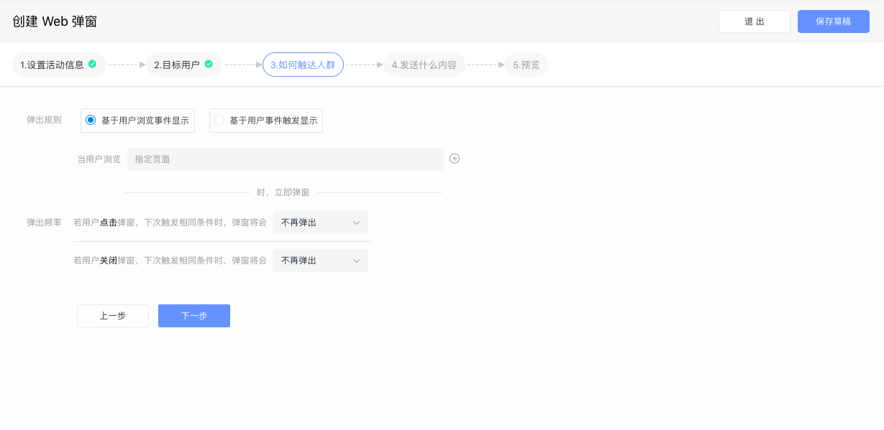Go to step 1.设置活动信息
Image resolution: width=884 pixels, height=430 pixels.
coord(59,65)
